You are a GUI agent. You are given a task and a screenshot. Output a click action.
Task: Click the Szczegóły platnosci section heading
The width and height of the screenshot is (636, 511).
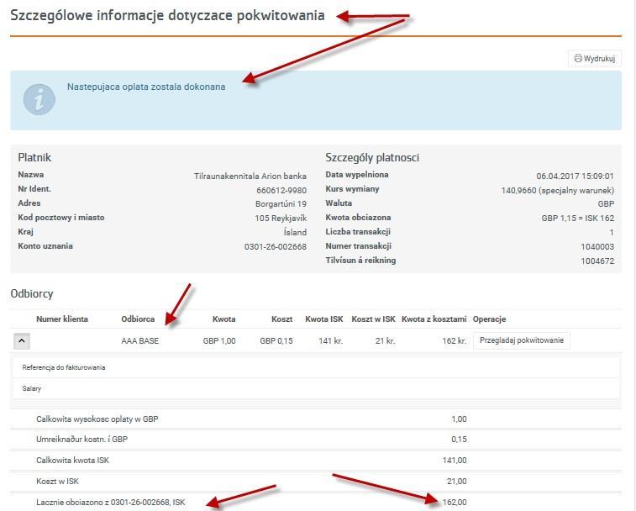point(372,157)
